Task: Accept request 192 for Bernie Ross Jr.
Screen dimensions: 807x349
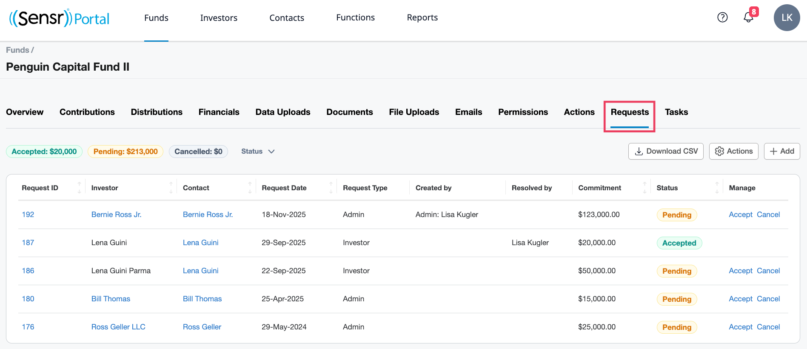Action: point(741,215)
